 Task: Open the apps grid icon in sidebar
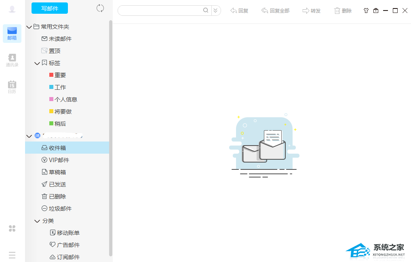pyautogui.click(x=12, y=228)
